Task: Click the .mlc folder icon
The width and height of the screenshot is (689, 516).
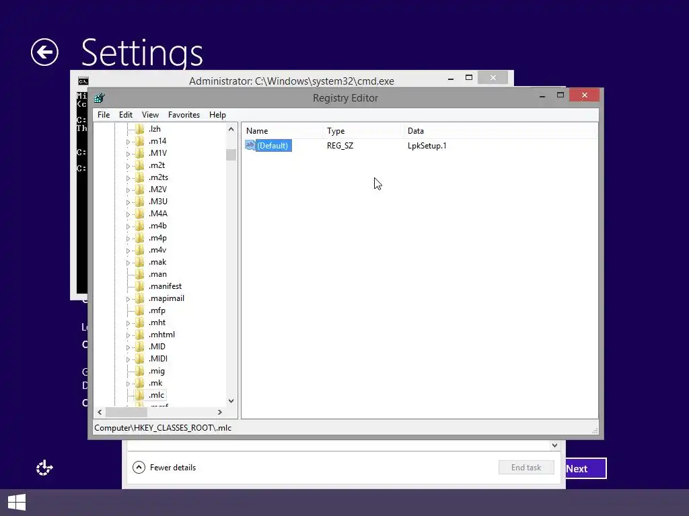Action: click(x=140, y=395)
